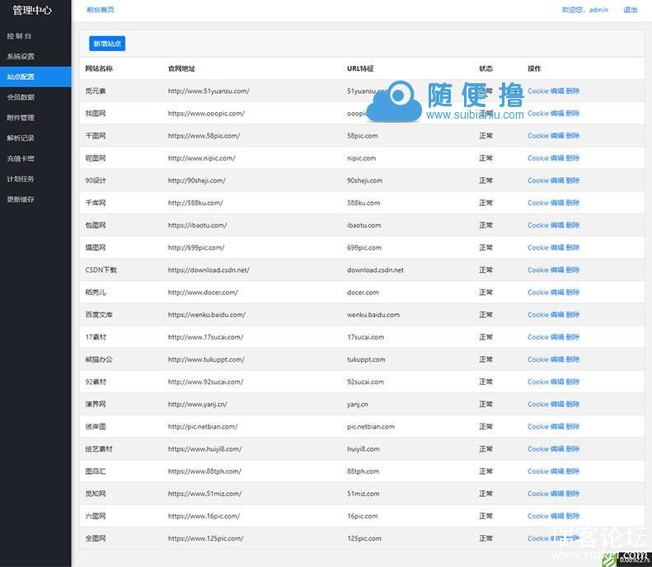Click the 全图网 site name
This screenshot has height=567, width=652.
click(96, 538)
